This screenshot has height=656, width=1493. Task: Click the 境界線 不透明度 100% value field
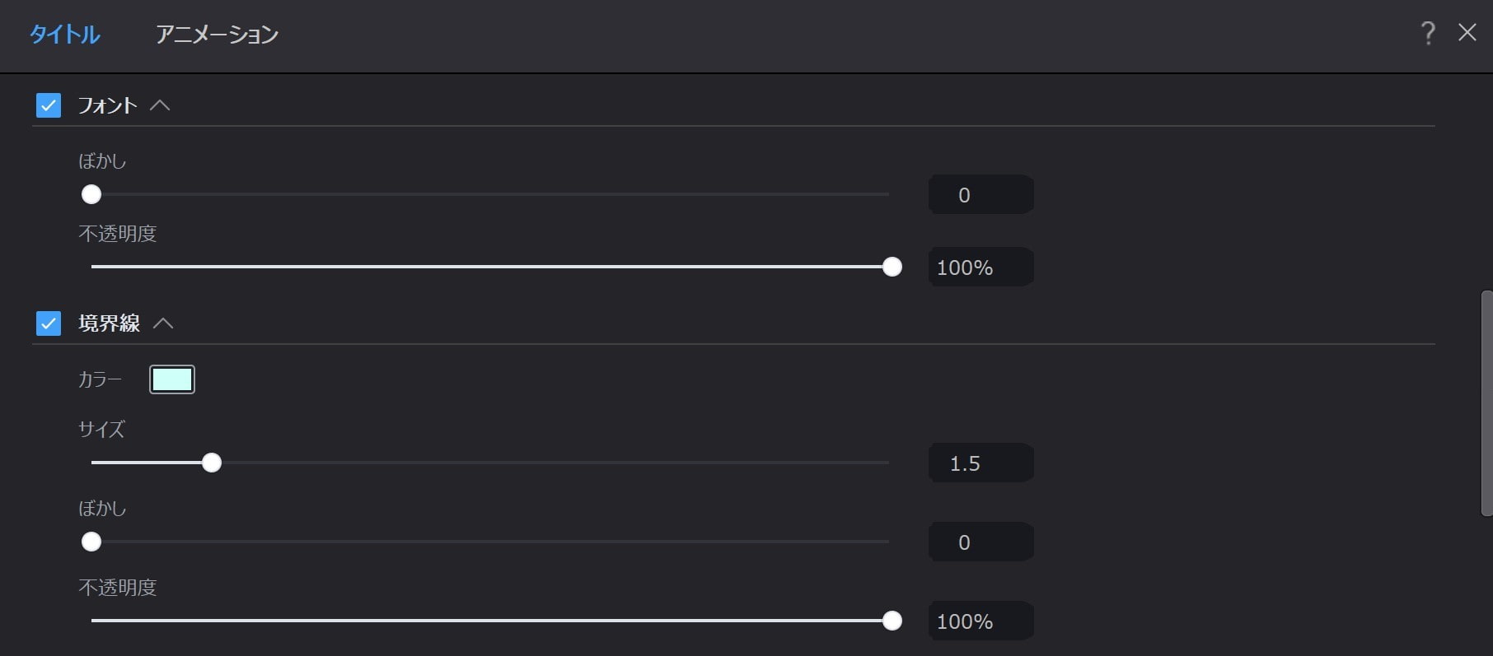click(x=981, y=621)
